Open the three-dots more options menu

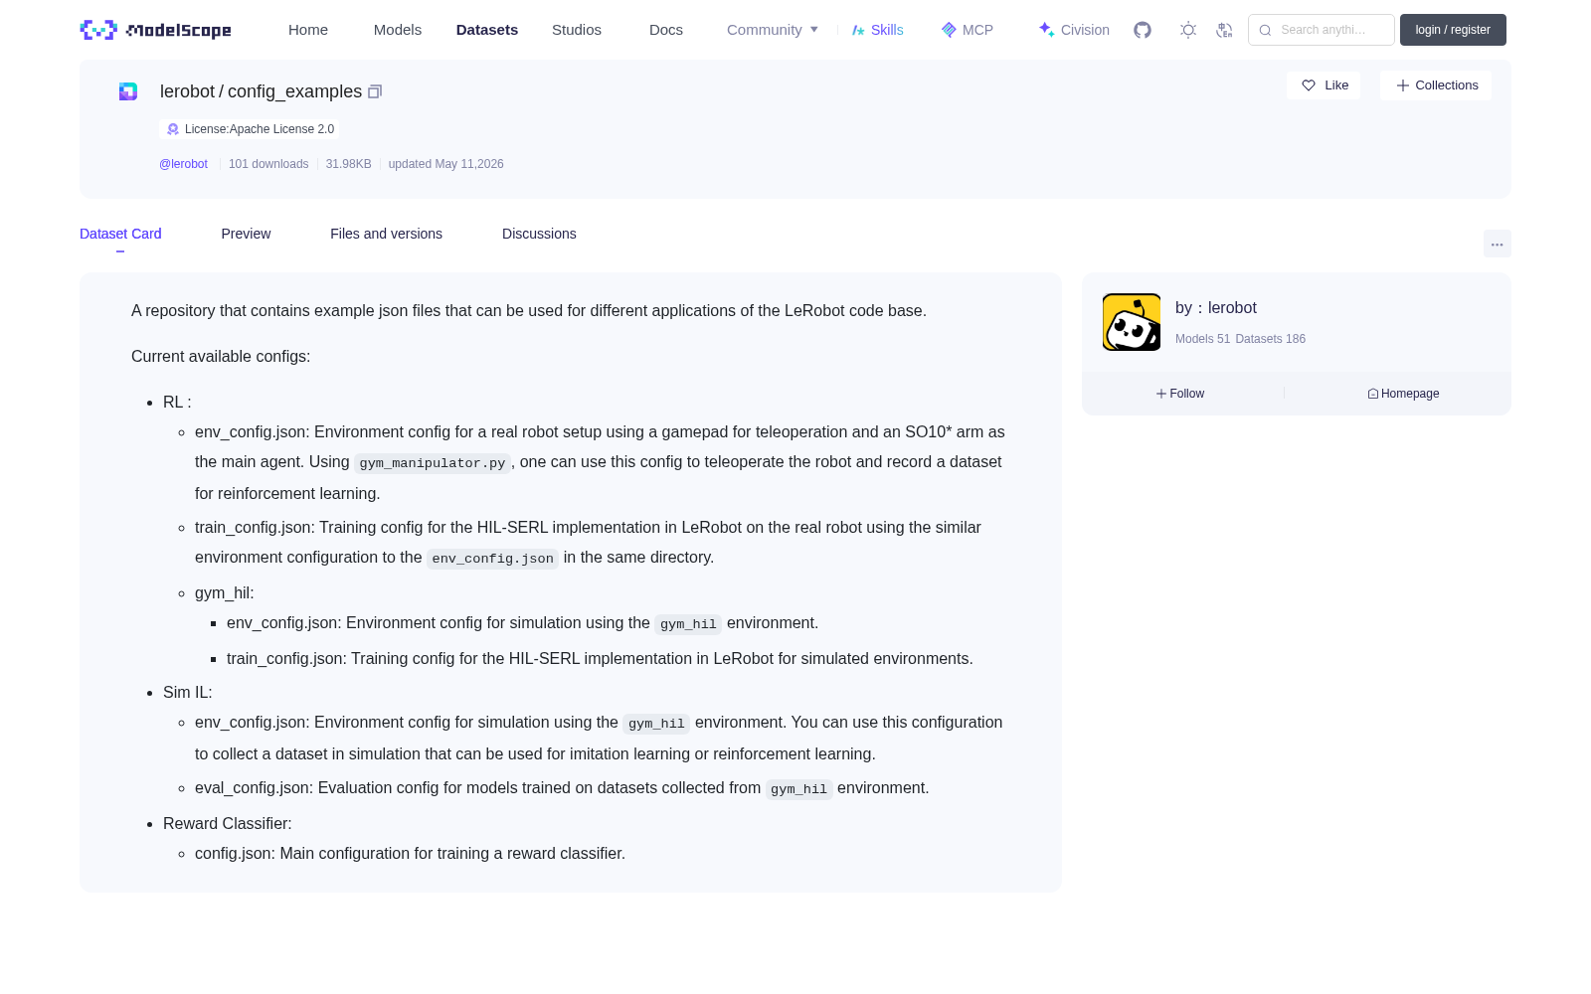pos(1498,244)
